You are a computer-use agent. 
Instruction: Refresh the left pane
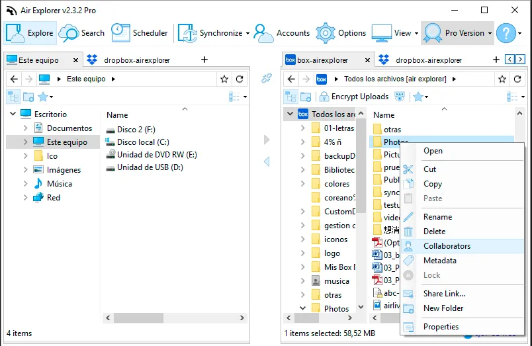click(240, 79)
